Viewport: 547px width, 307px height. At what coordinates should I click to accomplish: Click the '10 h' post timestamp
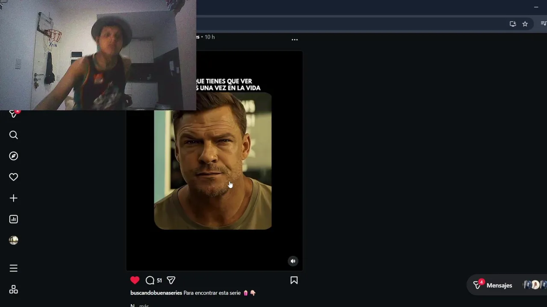(x=209, y=37)
